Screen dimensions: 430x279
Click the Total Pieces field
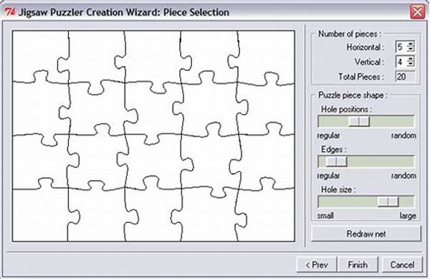[x=405, y=77]
